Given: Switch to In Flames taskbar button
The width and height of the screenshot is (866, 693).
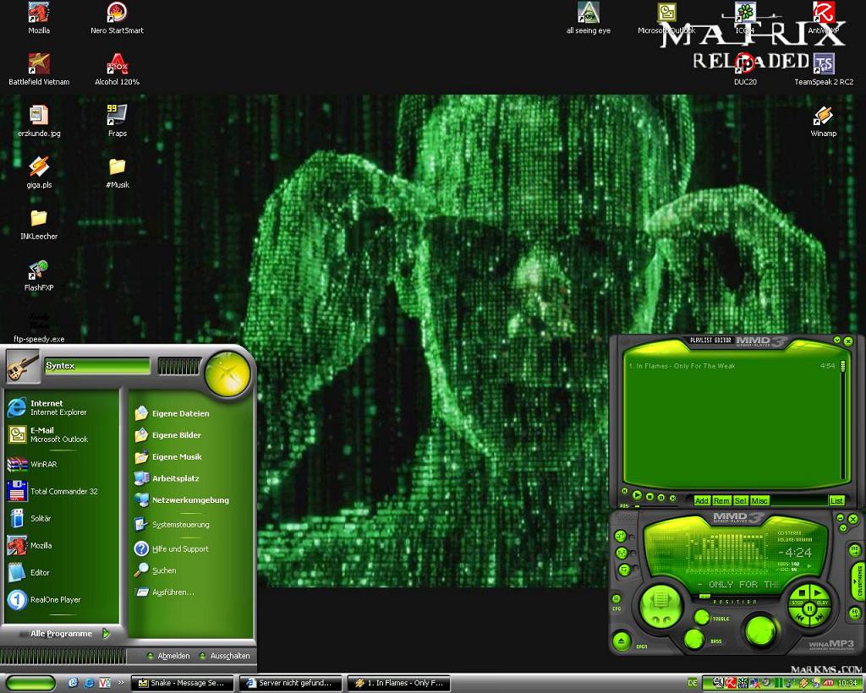Looking at the screenshot, I should [x=400, y=683].
